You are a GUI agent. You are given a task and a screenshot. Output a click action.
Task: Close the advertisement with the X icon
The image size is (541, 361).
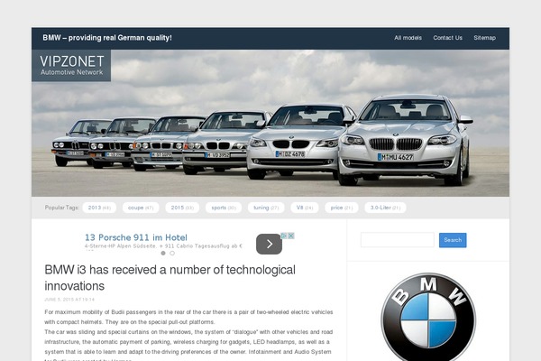coord(291,236)
